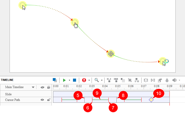Hide the Cursor Path track with its eye icon
The image size is (185, 113).
[42, 100]
